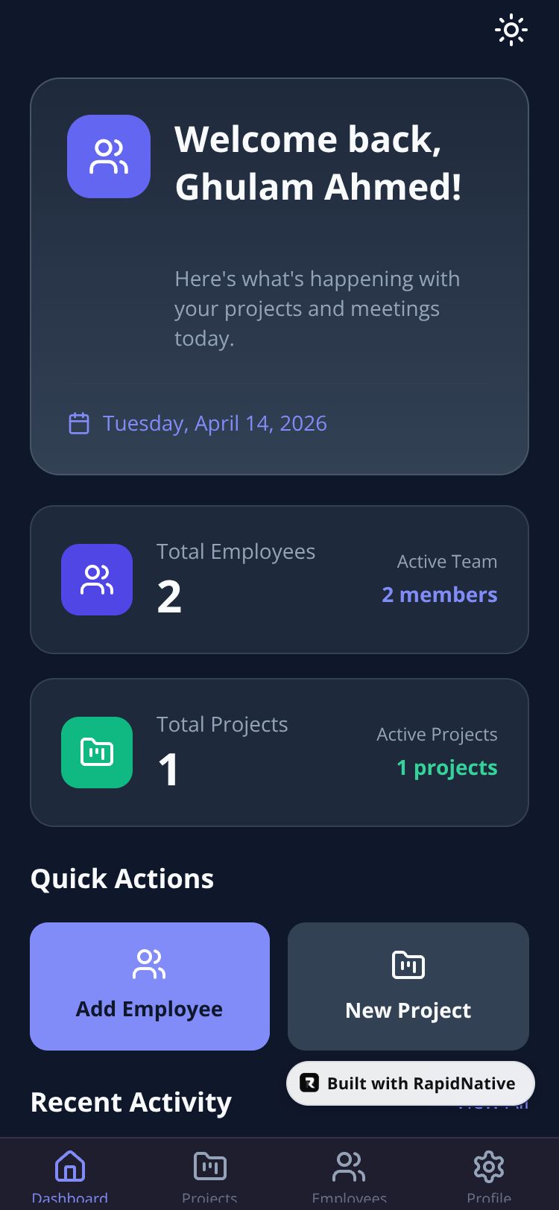Click the people icon in Add Employee
Viewport: 559px width, 1210px height.
[149, 964]
